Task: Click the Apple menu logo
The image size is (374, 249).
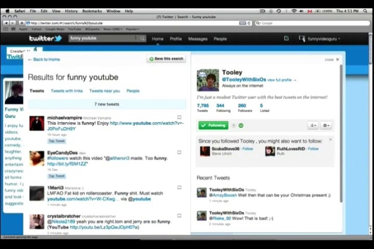Action: coord(8,11)
